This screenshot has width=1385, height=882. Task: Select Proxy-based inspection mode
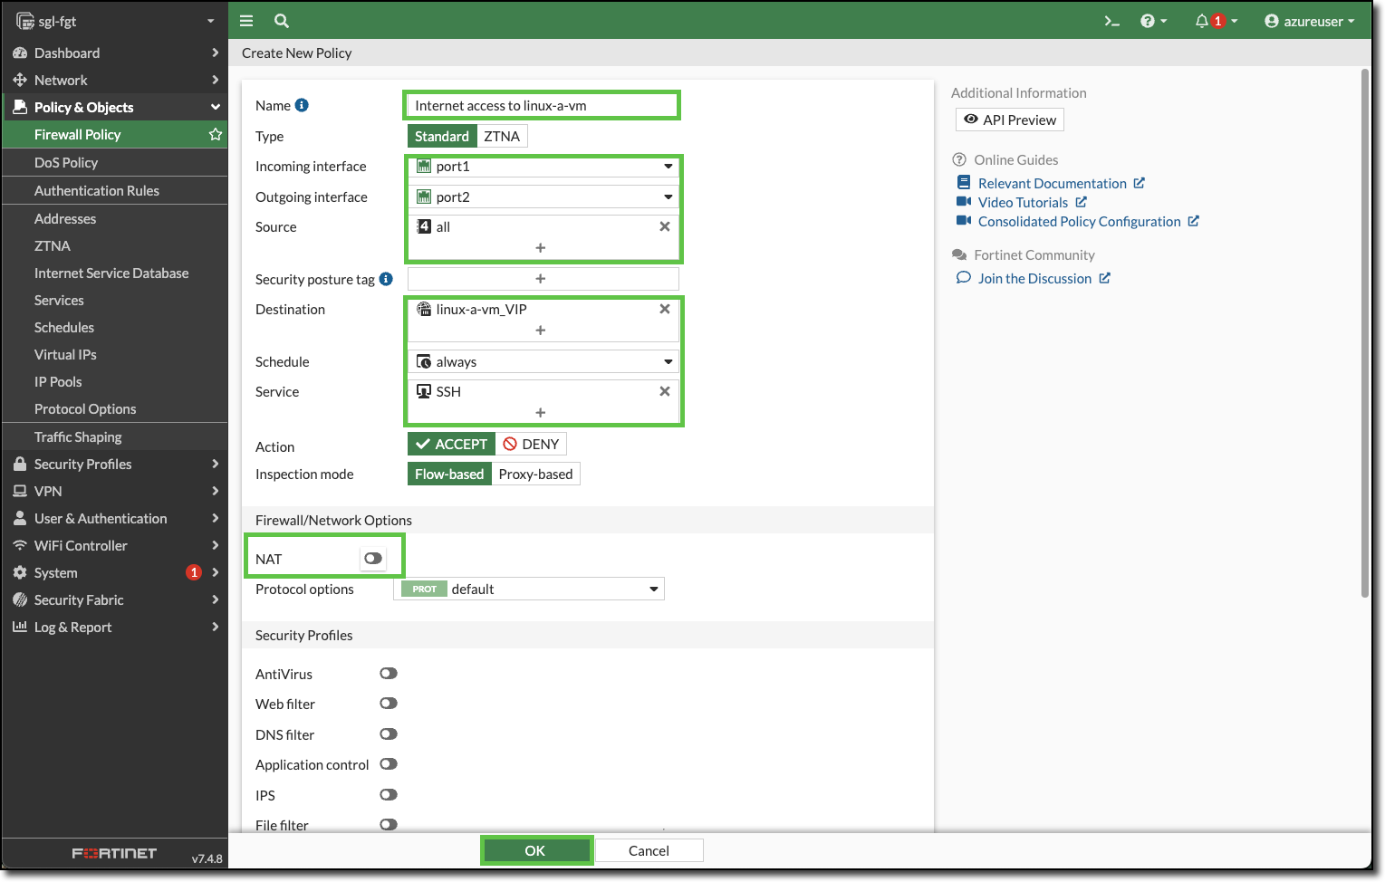coord(535,473)
